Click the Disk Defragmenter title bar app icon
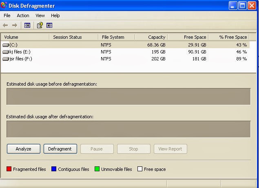This screenshot has height=188, width=259. [x=4, y=5]
